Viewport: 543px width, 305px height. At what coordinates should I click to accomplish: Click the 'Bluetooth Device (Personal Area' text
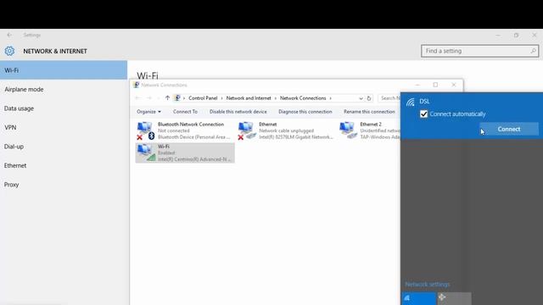coord(193,137)
